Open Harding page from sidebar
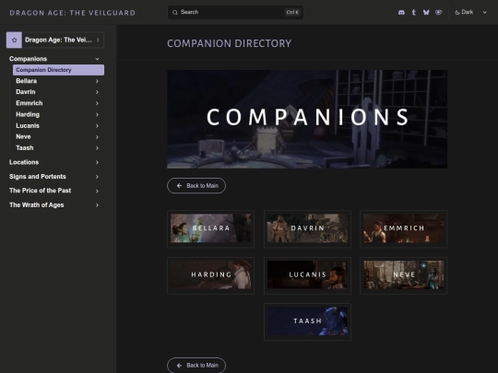The height and width of the screenshot is (373, 498). [28, 114]
